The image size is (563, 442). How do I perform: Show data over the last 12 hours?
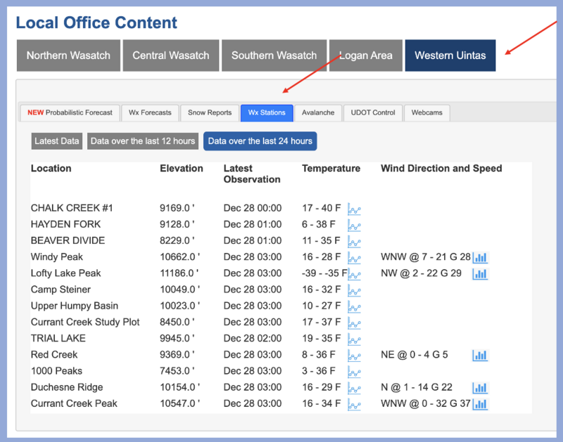[143, 141]
